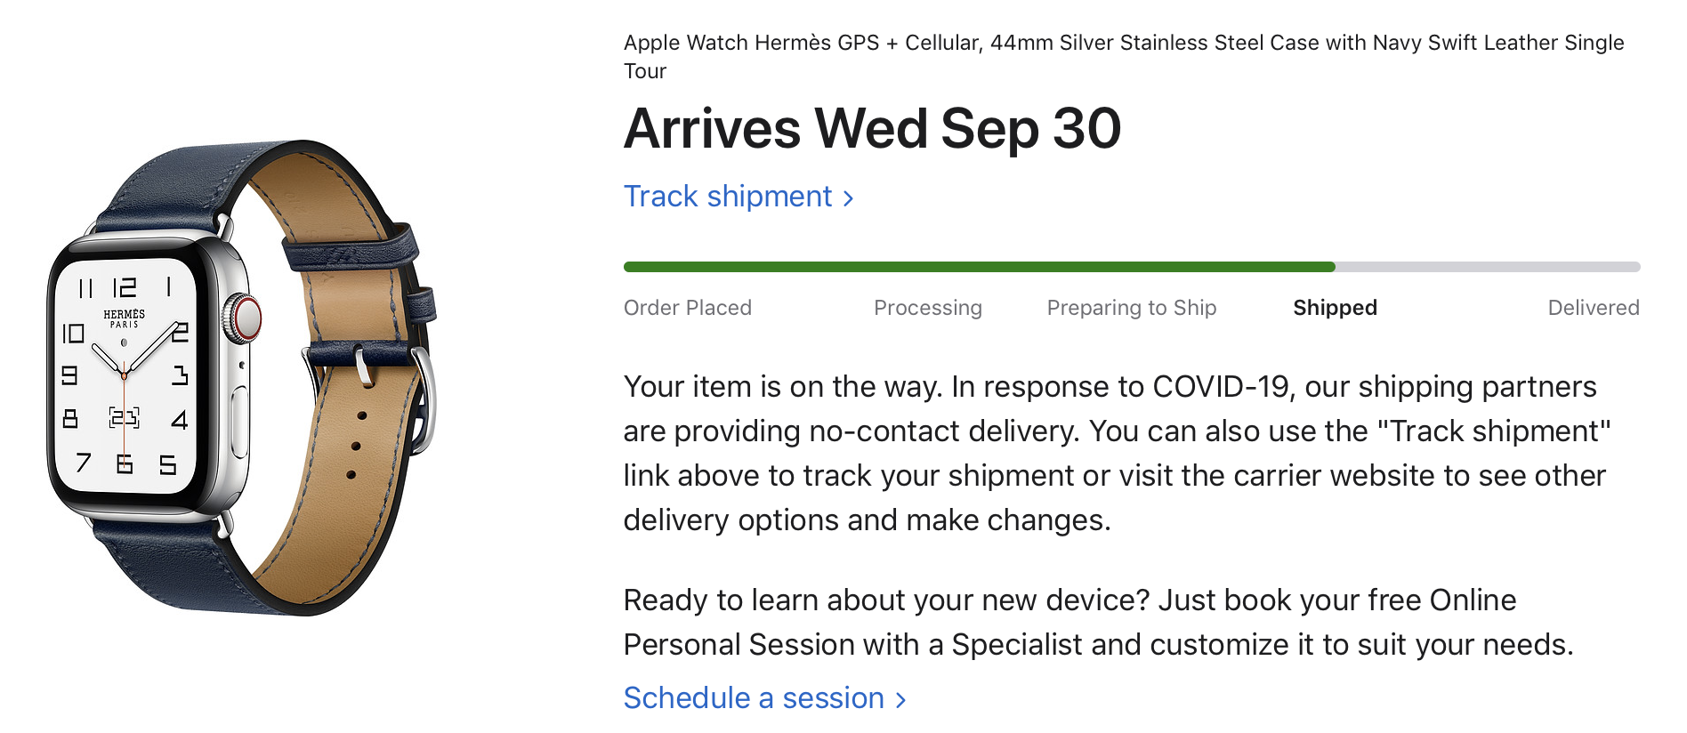1687x733 pixels.
Task: Click the date complication on the watch face
Action: tap(124, 417)
